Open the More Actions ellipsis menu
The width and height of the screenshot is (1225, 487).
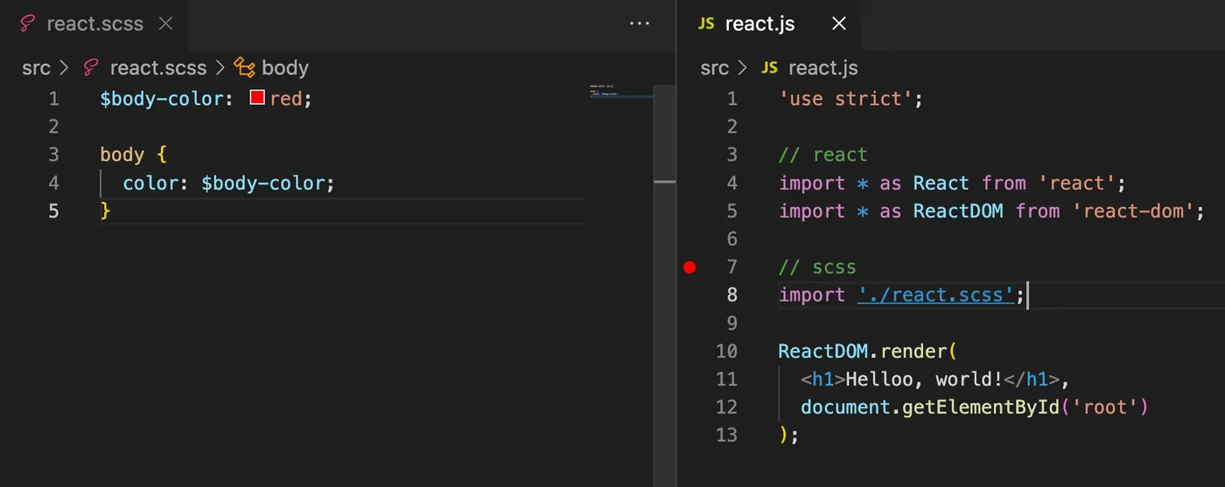640,24
